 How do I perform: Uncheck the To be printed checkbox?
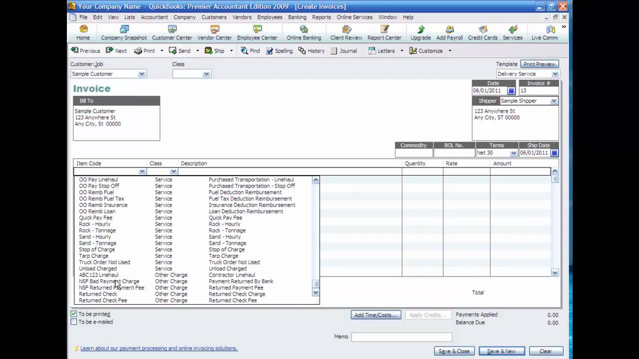[x=74, y=314]
